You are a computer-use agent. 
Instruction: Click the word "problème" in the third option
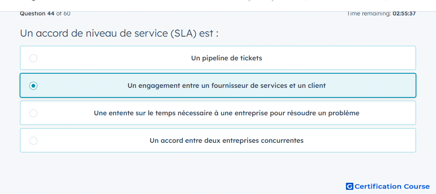tap(346, 113)
